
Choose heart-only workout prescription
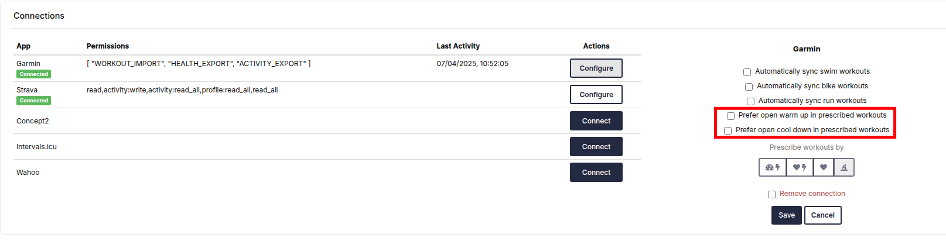823,167
